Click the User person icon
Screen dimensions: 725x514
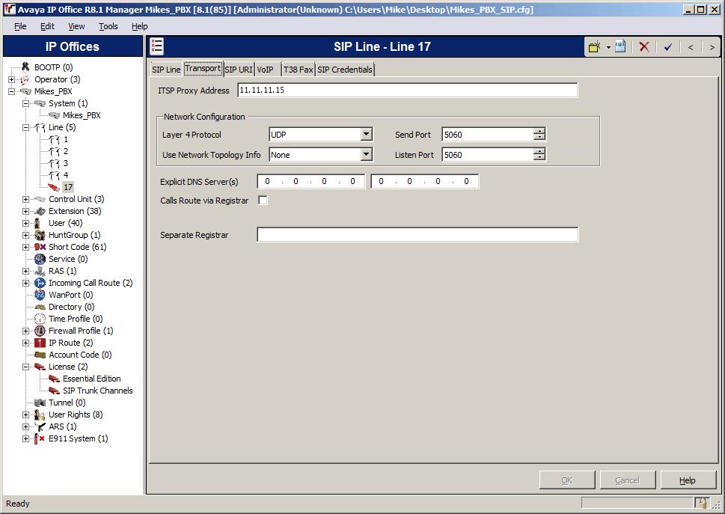coord(38,223)
